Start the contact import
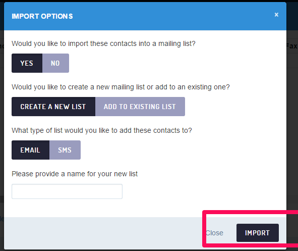298x251 pixels. coord(258,233)
